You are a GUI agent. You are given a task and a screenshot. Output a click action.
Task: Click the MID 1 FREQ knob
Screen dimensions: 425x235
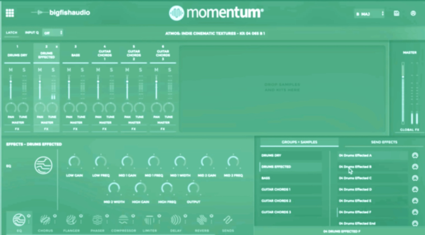[154, 162]
